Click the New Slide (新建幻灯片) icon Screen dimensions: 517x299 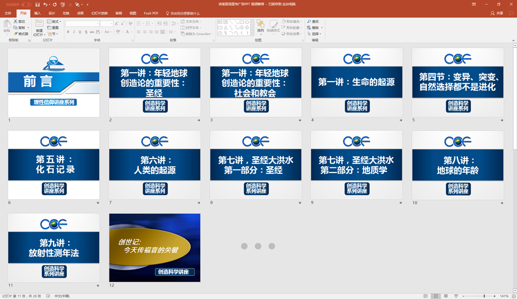39,24
